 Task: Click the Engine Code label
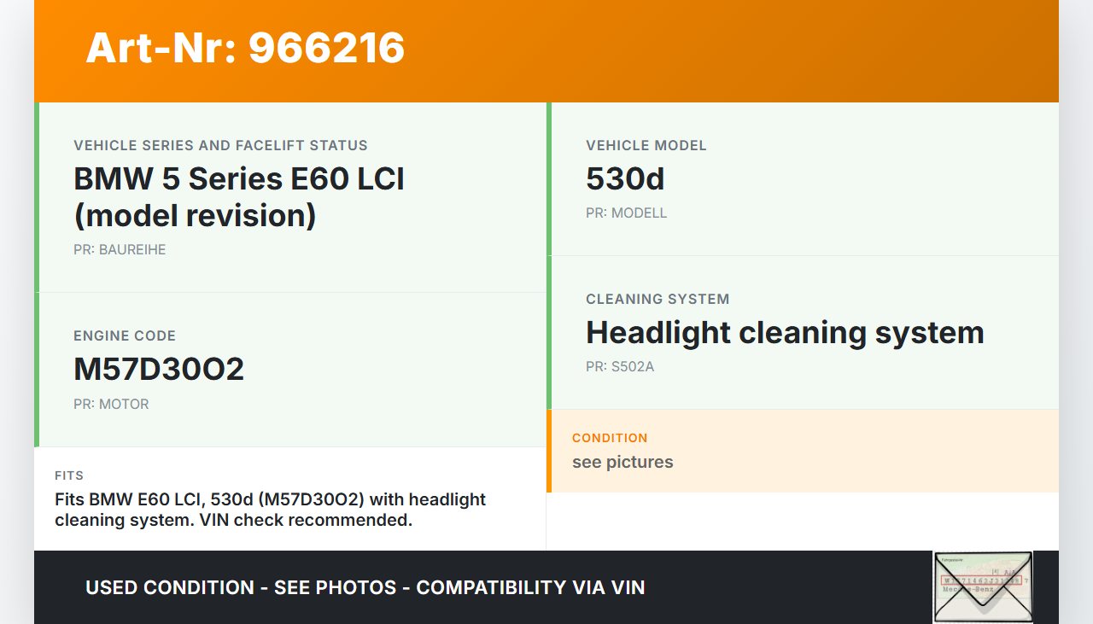[125, 335]
